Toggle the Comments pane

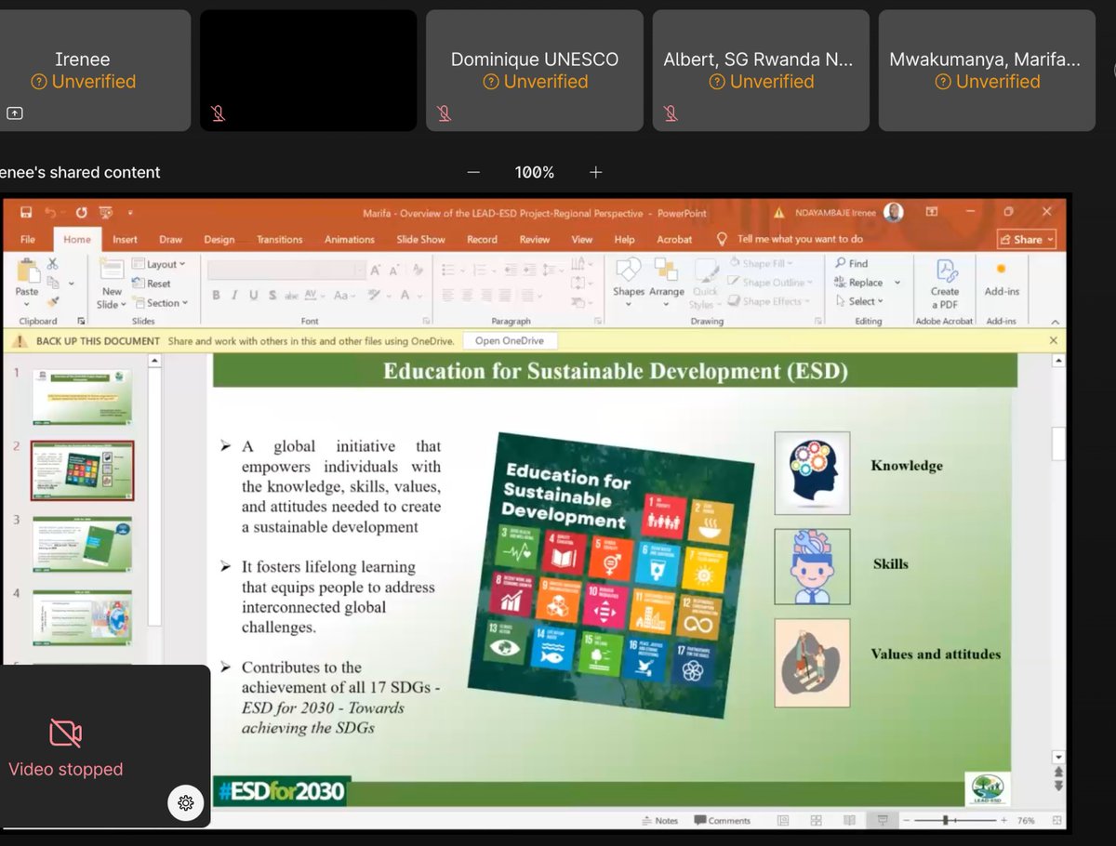(724, 820)
